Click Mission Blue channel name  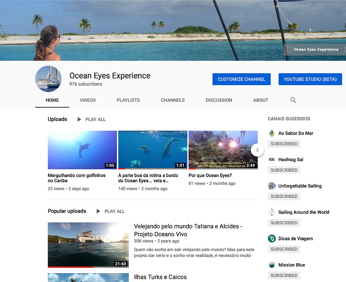pos(292,265)
